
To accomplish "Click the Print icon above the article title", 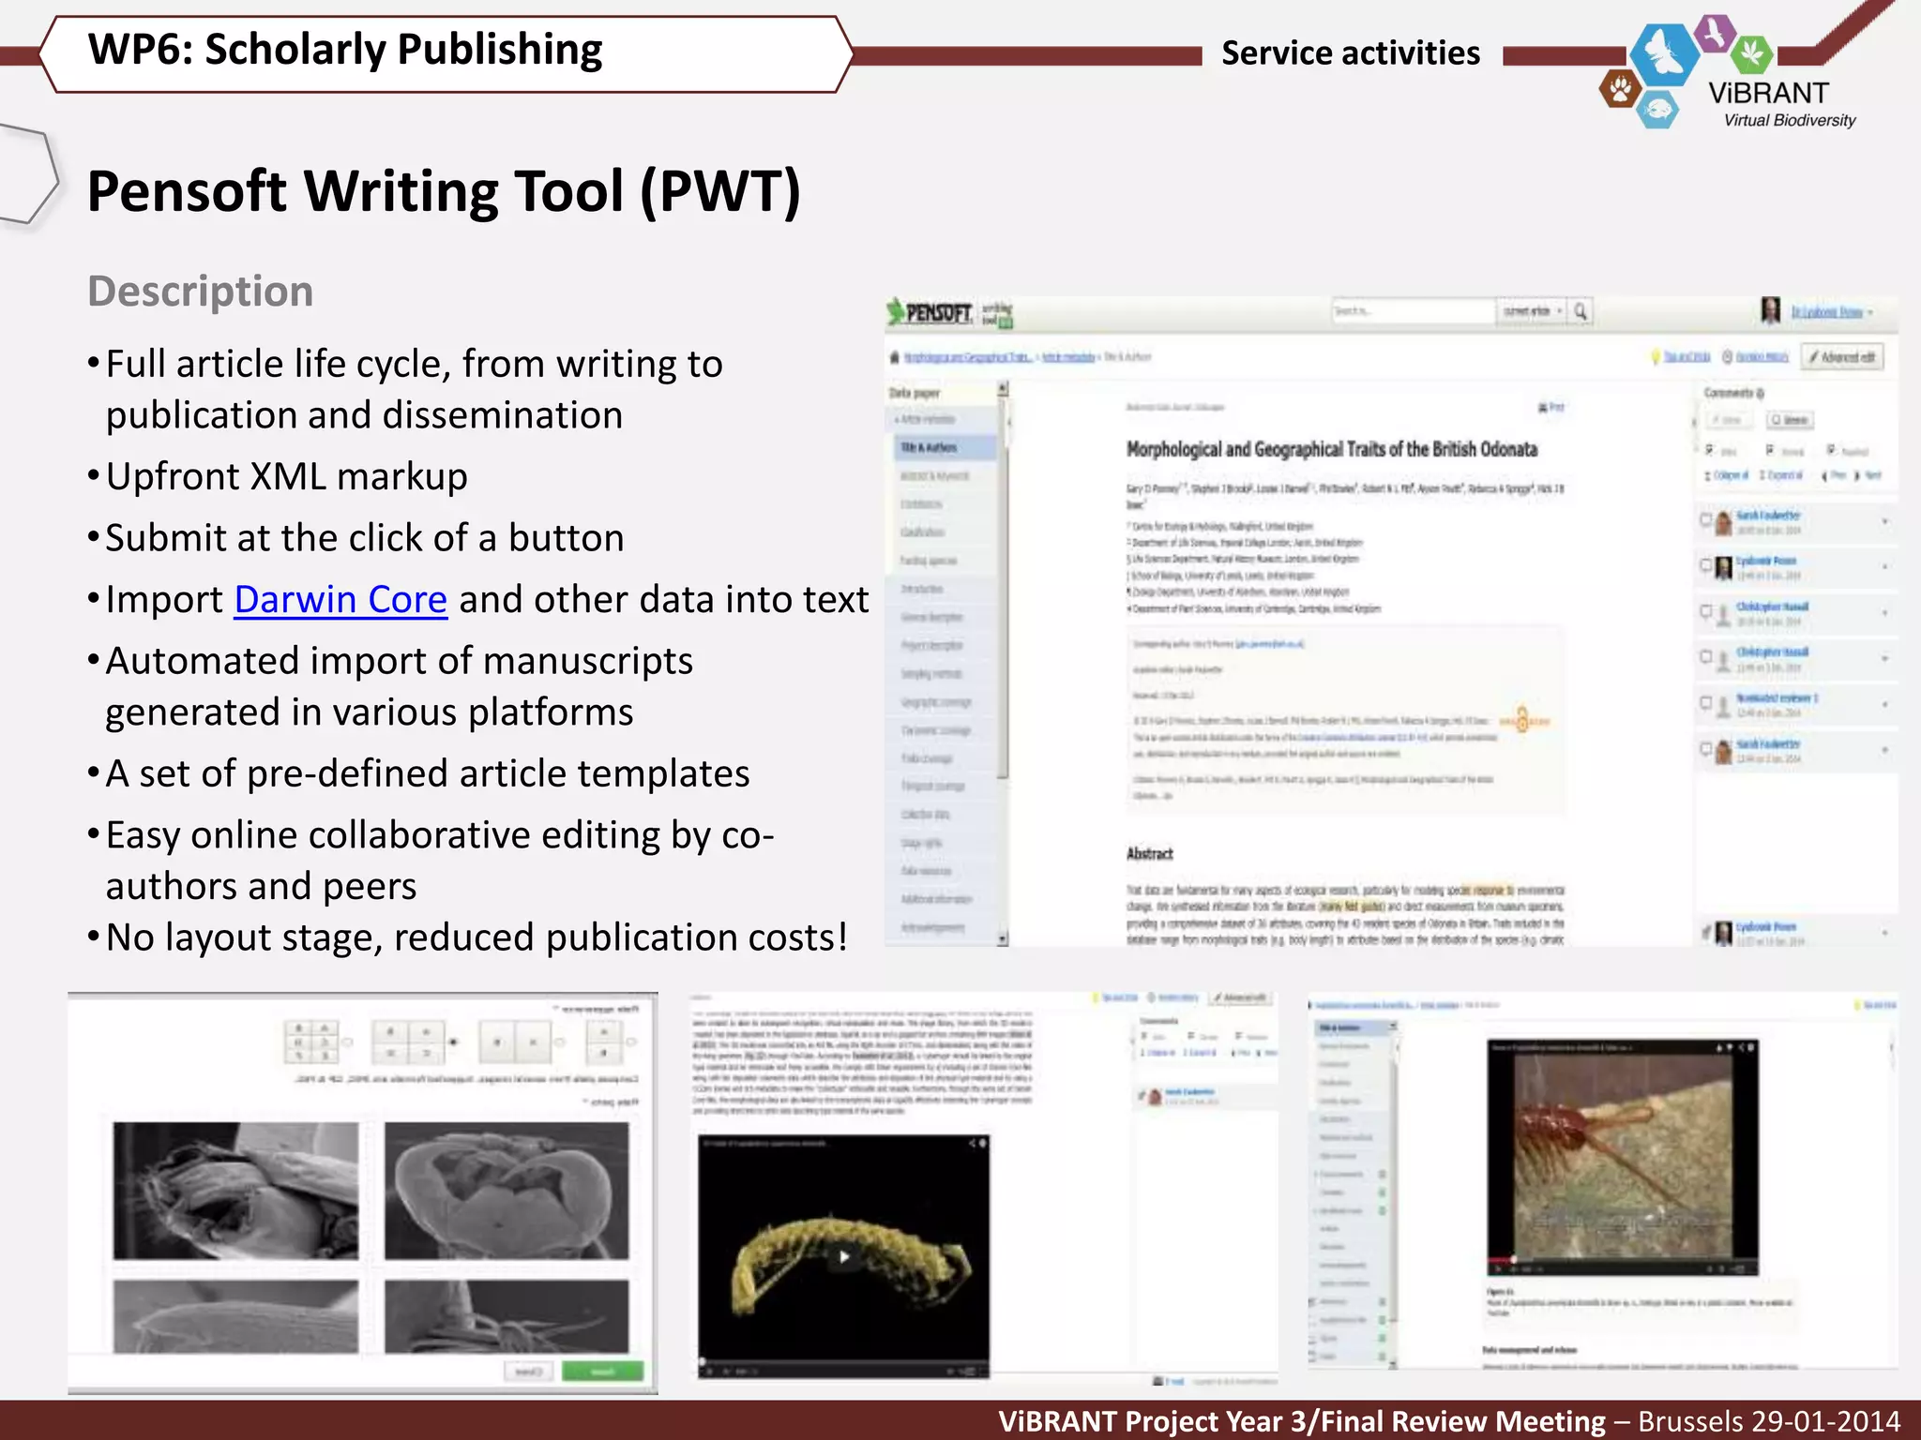I will (x=1543, y=407).
